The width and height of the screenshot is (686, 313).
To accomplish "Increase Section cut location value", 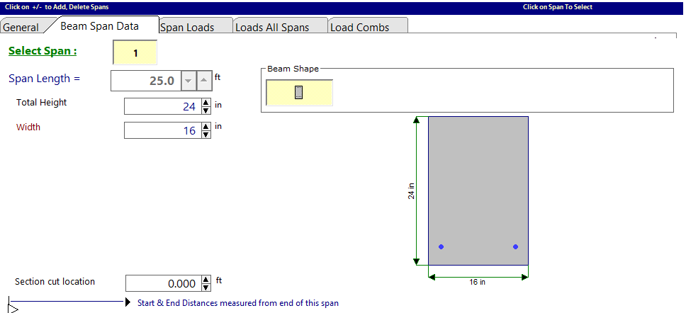I will (x=206, y=280).
